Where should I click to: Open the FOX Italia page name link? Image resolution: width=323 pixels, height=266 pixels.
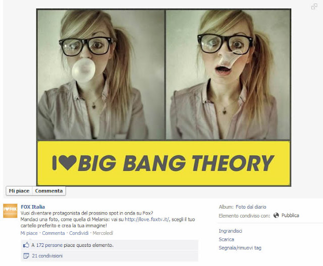[x=33, y=207]
